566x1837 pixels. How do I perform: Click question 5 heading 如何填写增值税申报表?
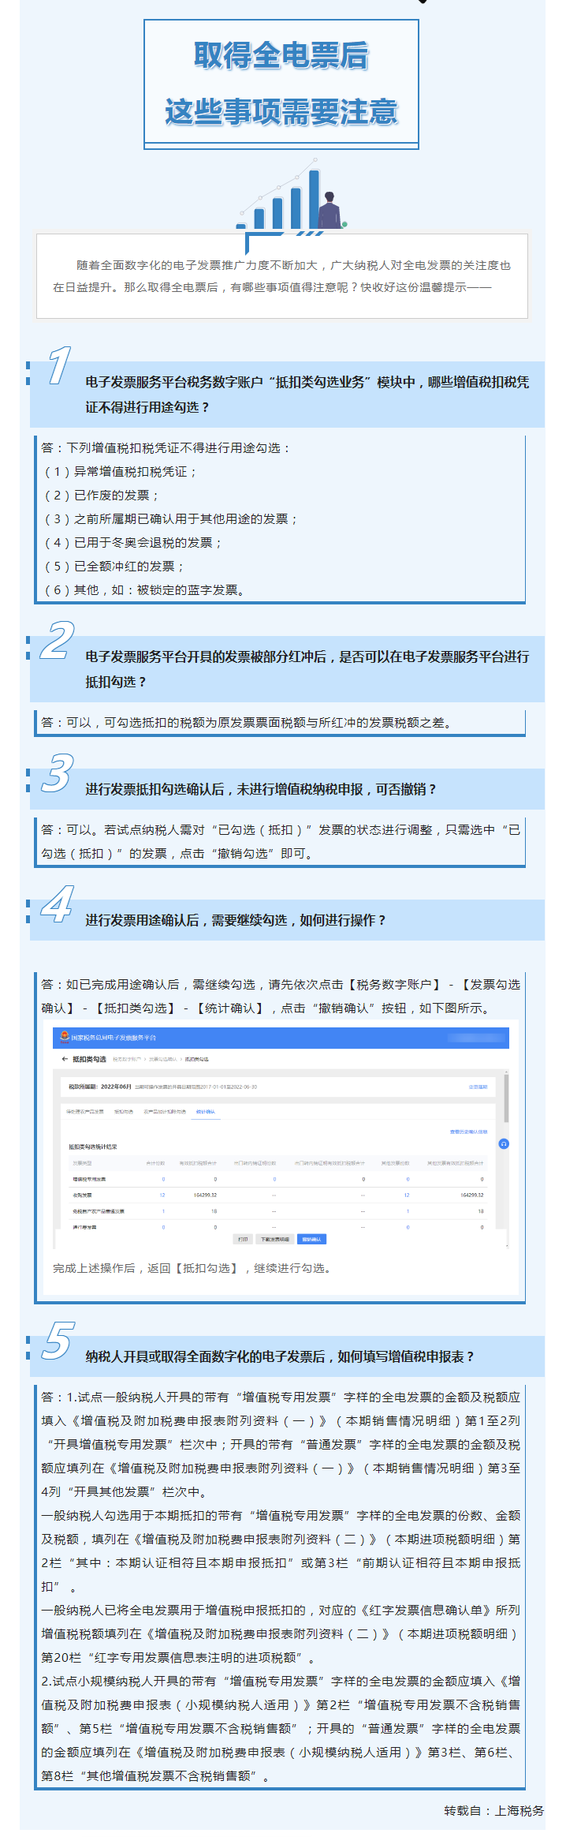(281, 1356)
